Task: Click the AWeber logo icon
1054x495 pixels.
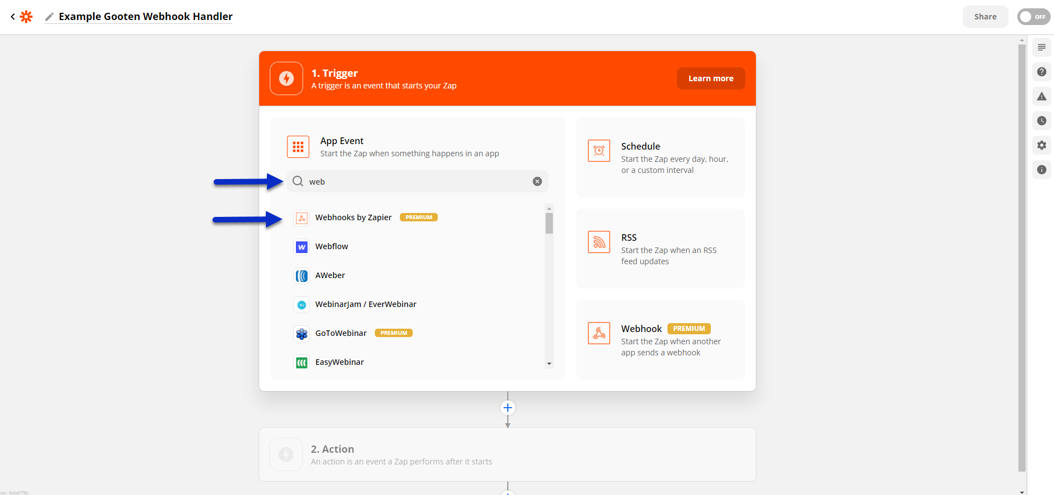Action: pos(301,275)
